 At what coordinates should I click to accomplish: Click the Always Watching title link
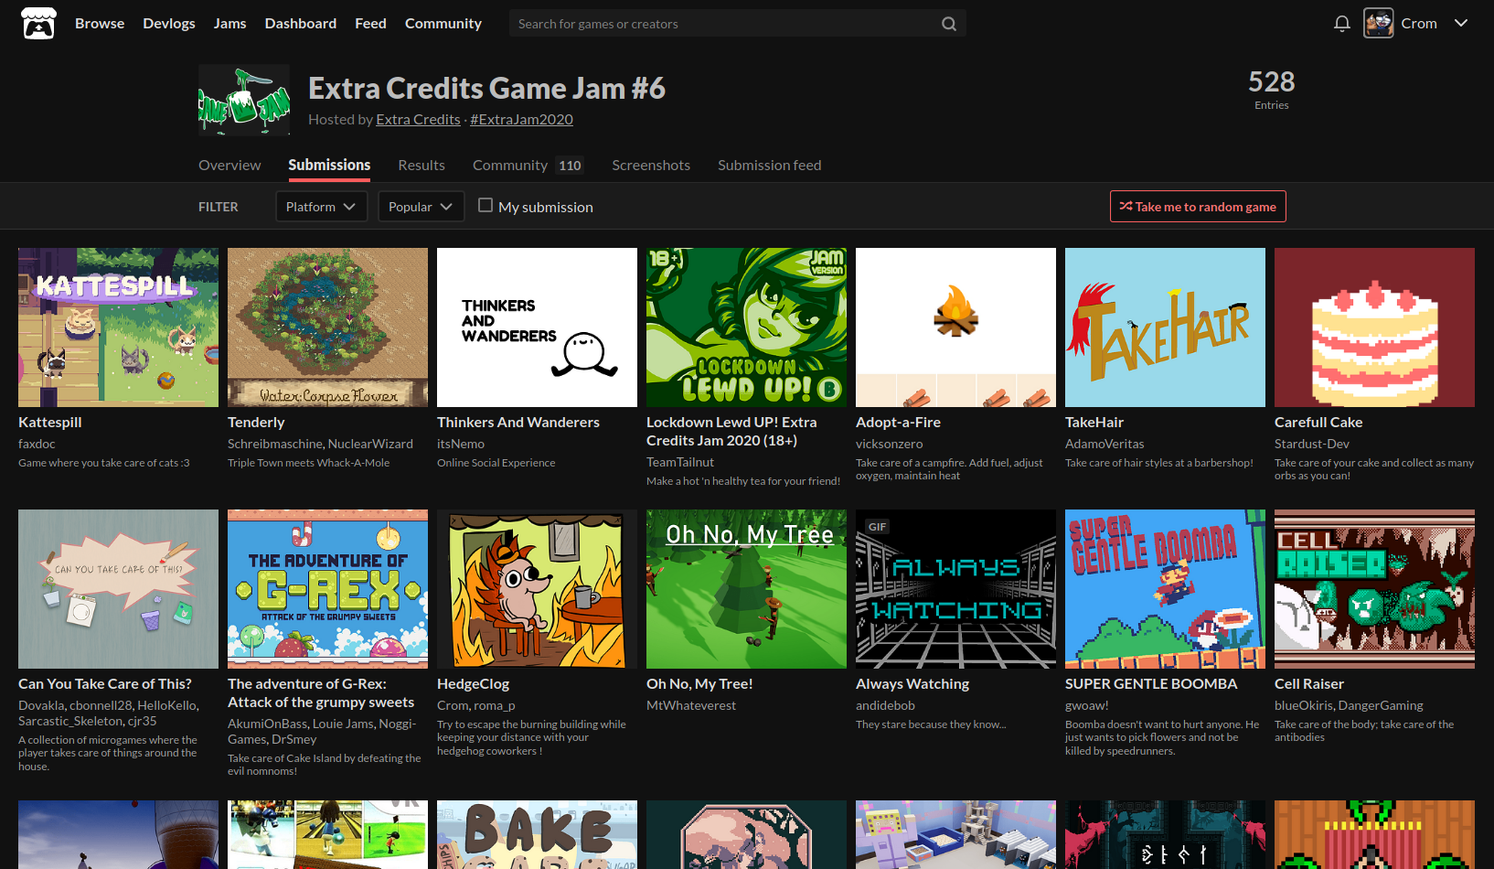[912, 684]
